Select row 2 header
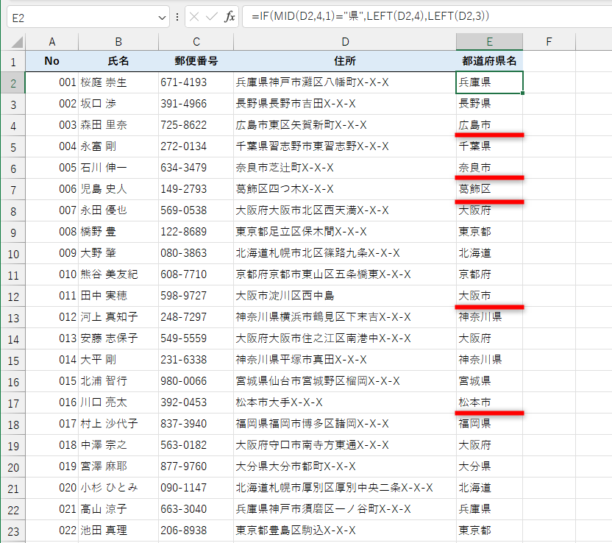The width and height of the screenshot is (612, 543). click(x=13, y=82)
